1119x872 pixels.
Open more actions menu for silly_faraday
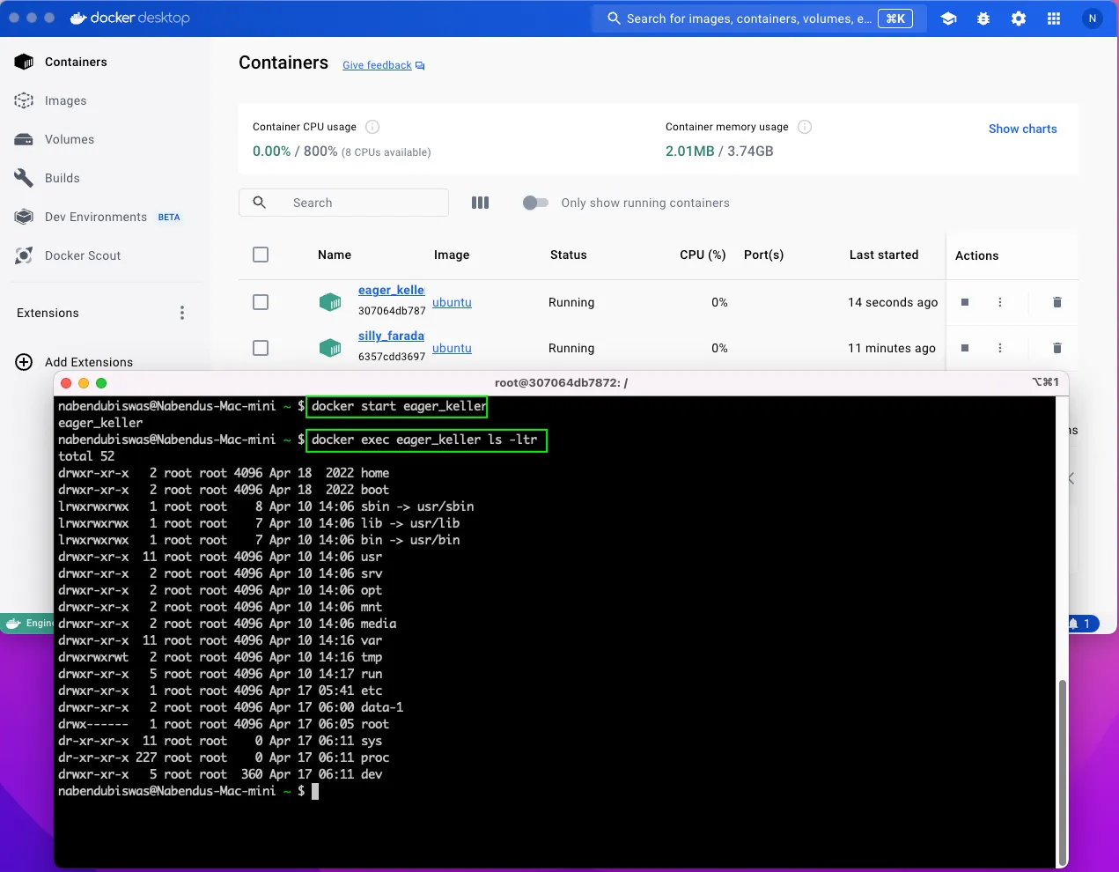(x=1000, y=348)
